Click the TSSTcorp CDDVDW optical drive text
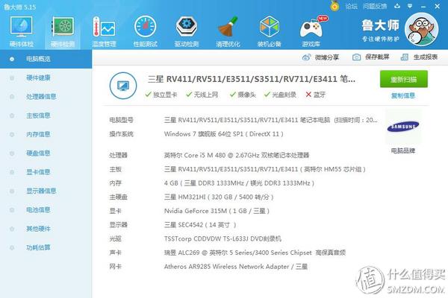This screenshot has width=448, height=298. click(x=223, y=238)
